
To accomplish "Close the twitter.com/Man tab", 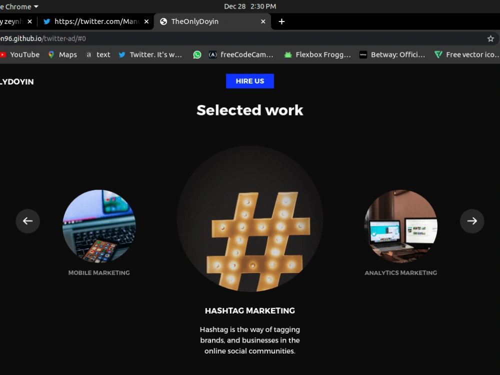I will (146, 21).
